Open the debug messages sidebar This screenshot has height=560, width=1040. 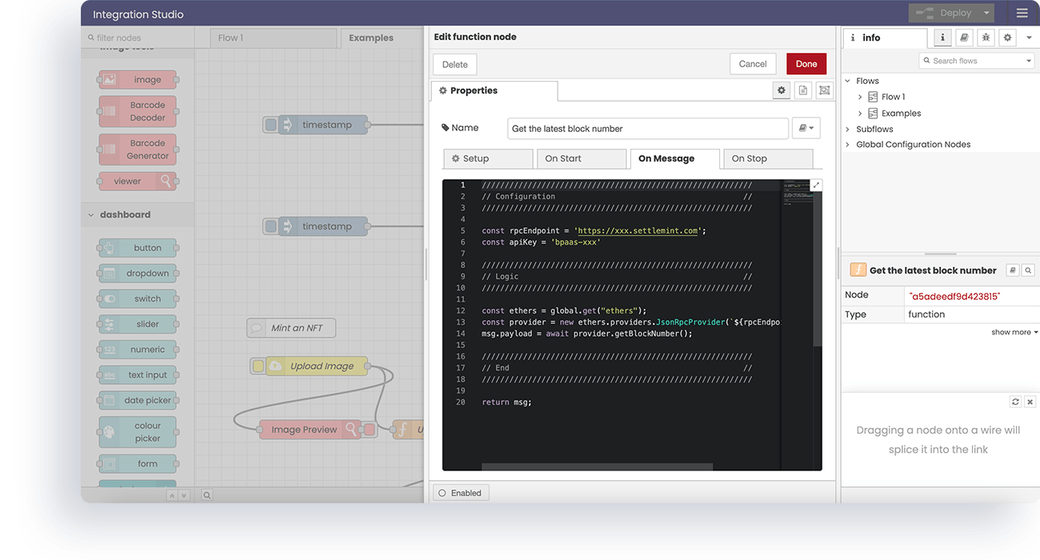pos(984,38)
